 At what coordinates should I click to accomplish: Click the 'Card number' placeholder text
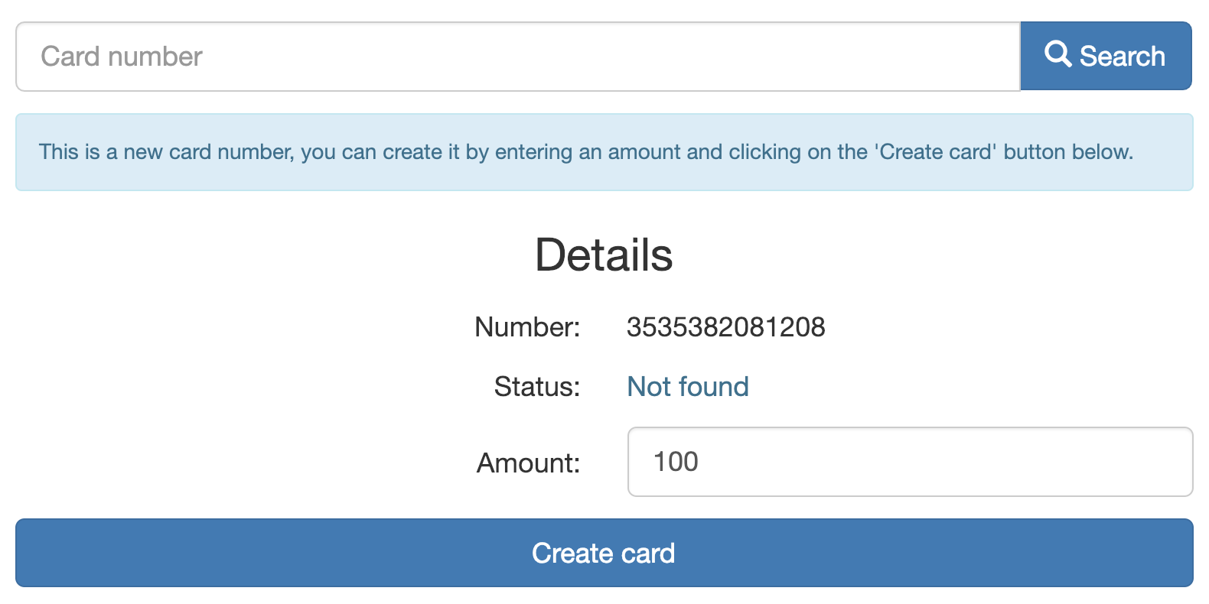pos(122,57)
